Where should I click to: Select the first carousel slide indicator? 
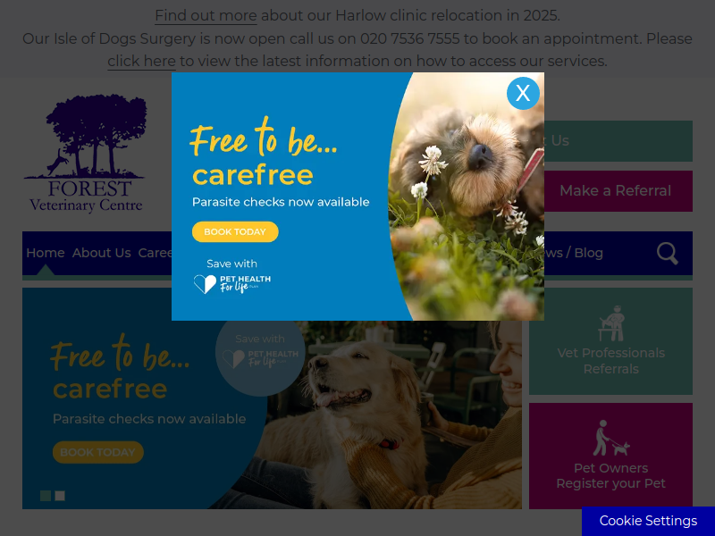coord(46,496)
